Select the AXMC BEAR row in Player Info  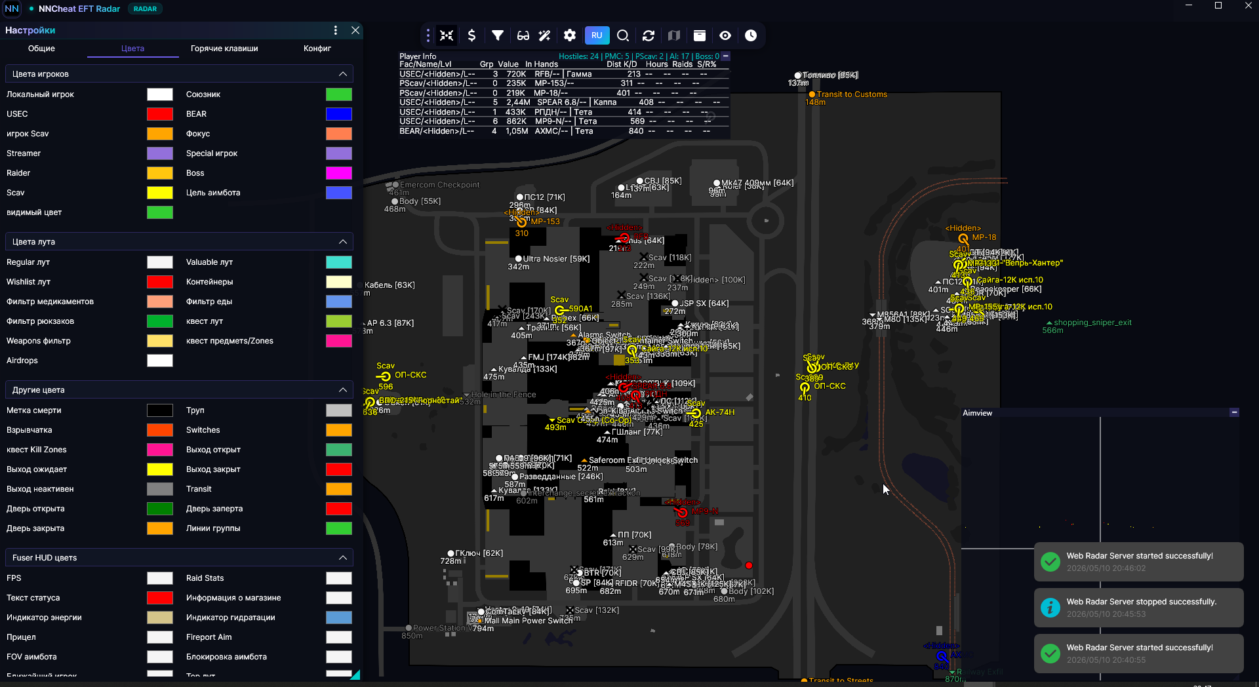564,131
